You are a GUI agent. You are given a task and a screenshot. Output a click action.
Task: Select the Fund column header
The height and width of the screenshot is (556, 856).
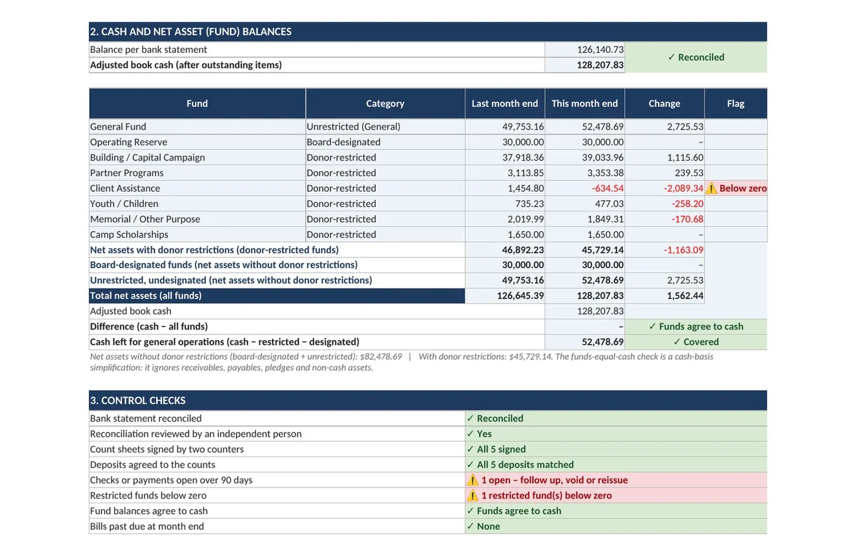point(197,103)
